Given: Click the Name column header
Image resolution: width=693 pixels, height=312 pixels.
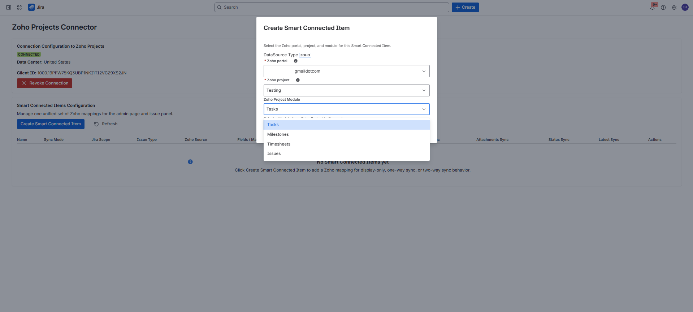Looking at the screenshot, I should point(22,140).
